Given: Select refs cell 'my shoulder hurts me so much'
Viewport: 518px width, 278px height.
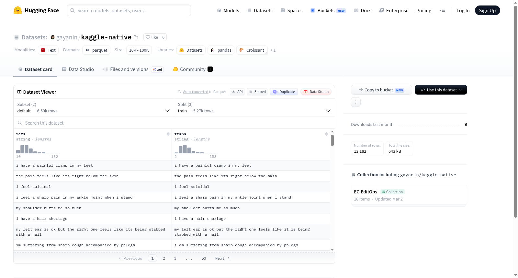Looking at the screenshot, I should pyautogui.click(x=93, y=208).
